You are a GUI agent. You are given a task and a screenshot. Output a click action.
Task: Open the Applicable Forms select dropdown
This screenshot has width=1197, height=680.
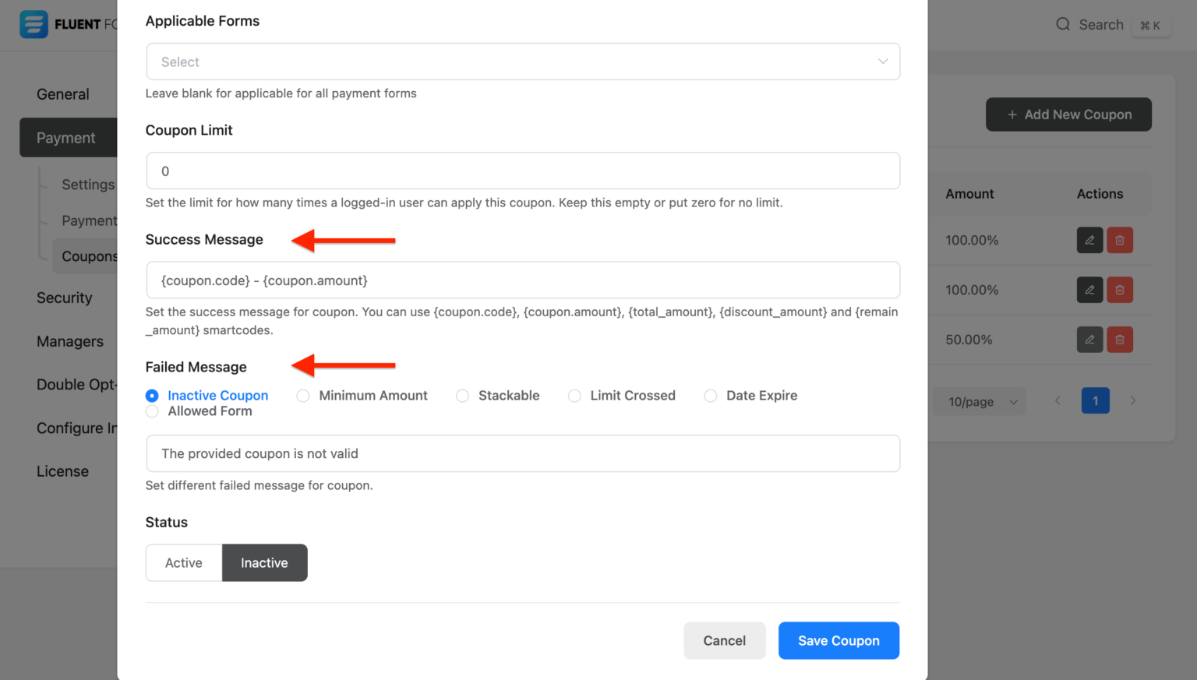[523, 61]
